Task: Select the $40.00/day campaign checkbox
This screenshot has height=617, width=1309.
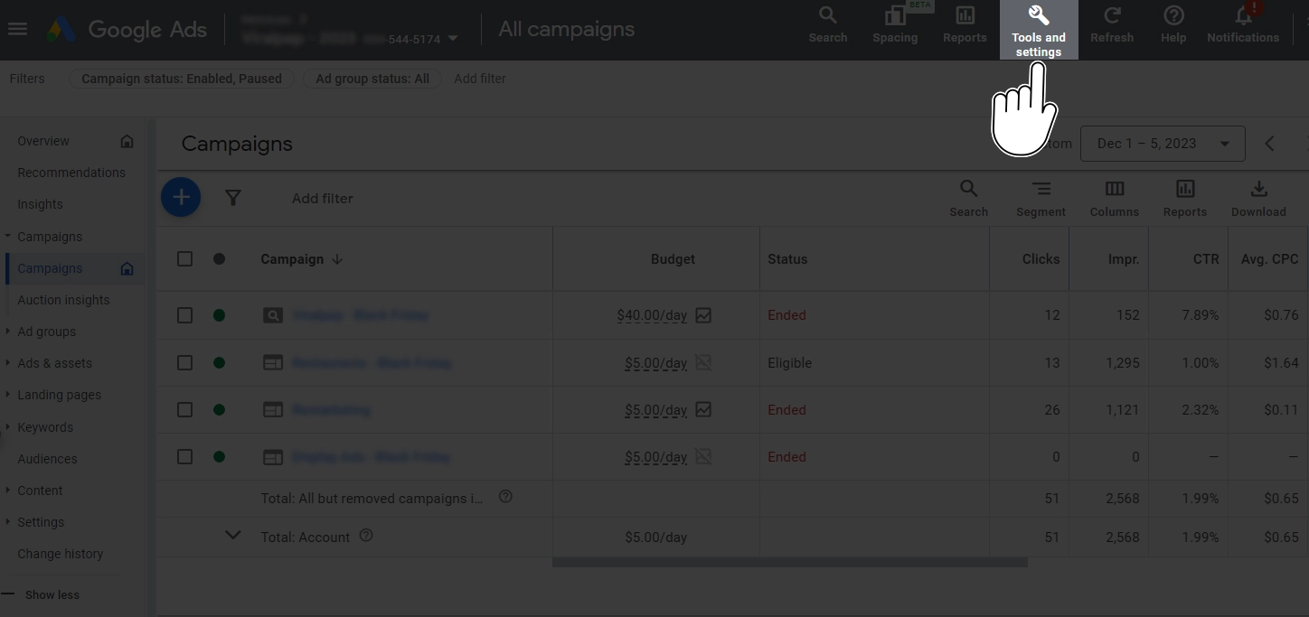Action: click(185, 315)
